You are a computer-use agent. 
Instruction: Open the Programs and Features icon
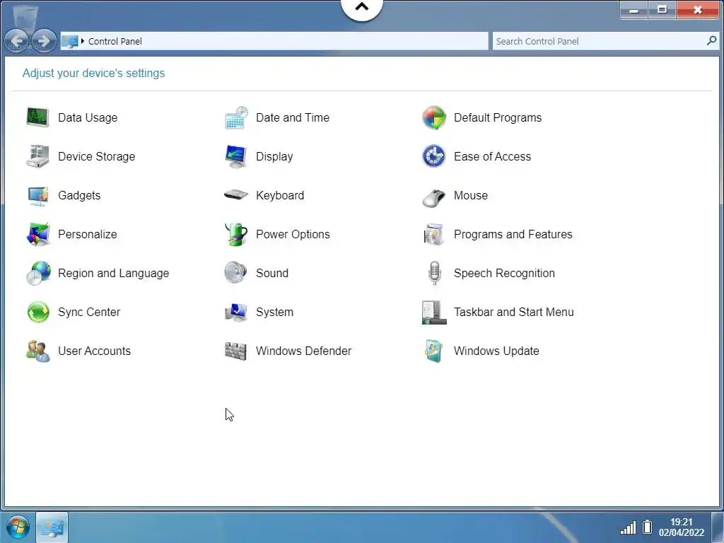click(x=434, y=234)
